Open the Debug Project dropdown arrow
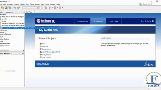Image resolution: width=161 pixels, height=90 pixels. click(57, 8)
